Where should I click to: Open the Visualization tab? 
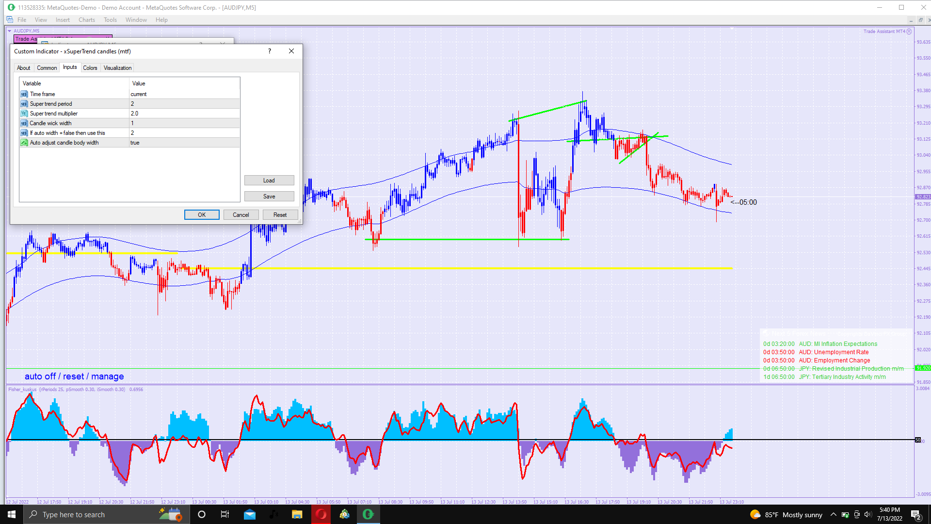coord(117,68)
